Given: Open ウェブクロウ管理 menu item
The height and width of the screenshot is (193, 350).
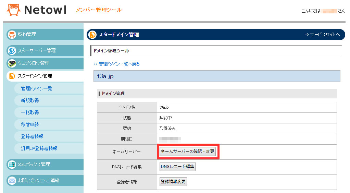Looking at the screenshot, I should pos(45,63).
